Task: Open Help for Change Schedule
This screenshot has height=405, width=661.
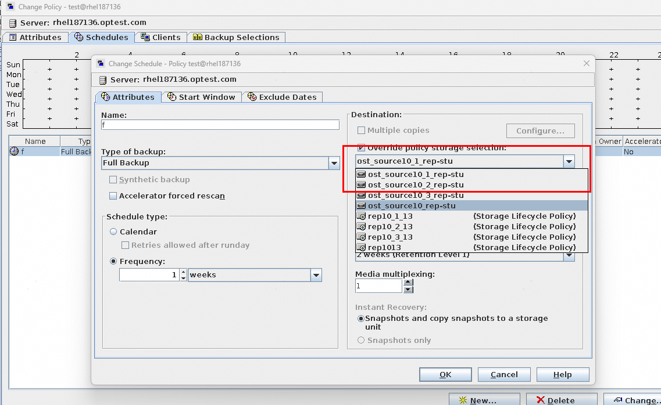Action: 562,375
